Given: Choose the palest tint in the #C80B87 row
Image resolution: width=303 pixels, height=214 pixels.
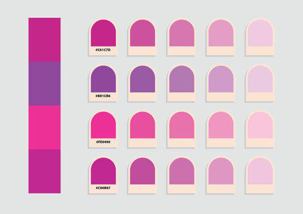Looking at the screenshot, I should [x=260, y=171].
